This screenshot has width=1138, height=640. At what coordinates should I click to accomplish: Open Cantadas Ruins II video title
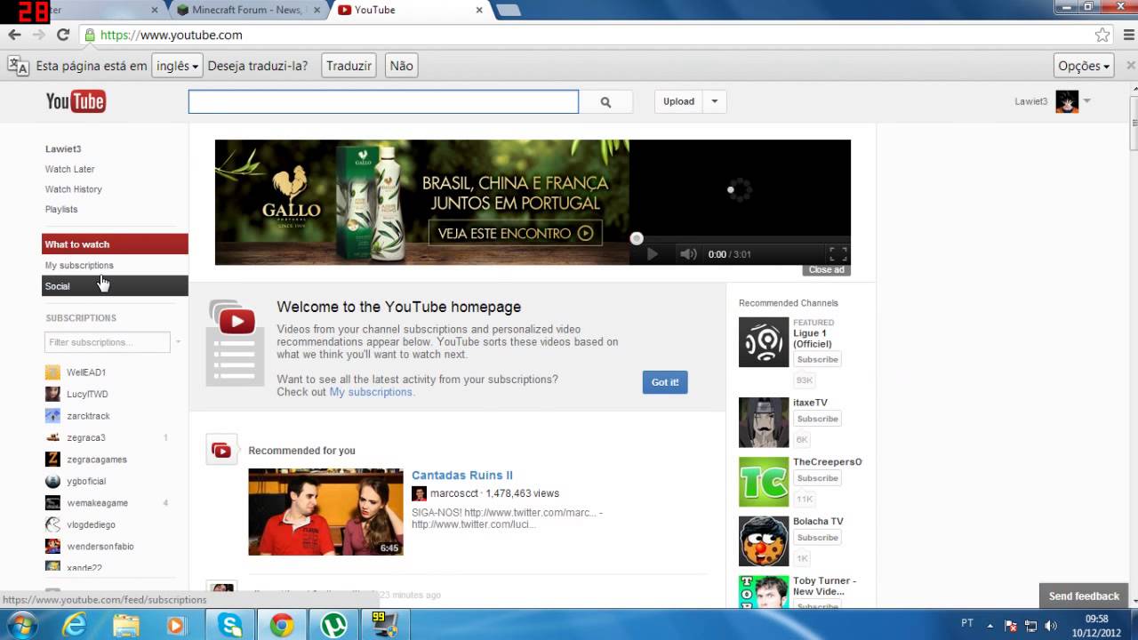click(462, 476)
